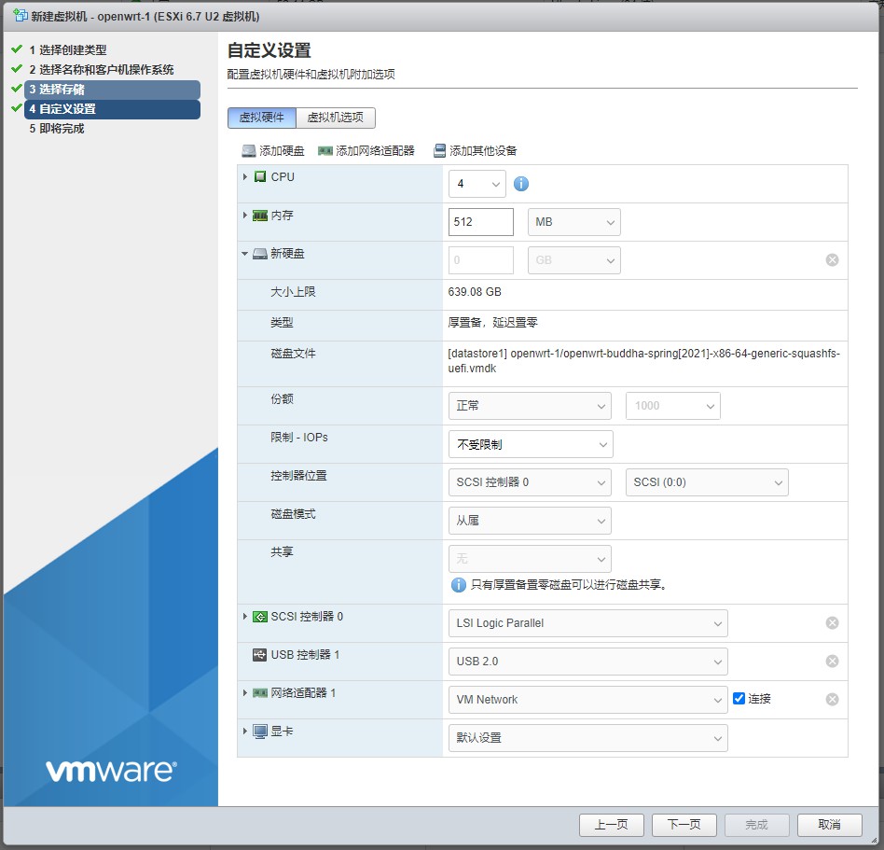
Task: Click the CPU info icon
Action: pos(521,184)
